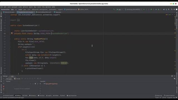Close the SystemSensorList.java editor tab

coord(34,12)
